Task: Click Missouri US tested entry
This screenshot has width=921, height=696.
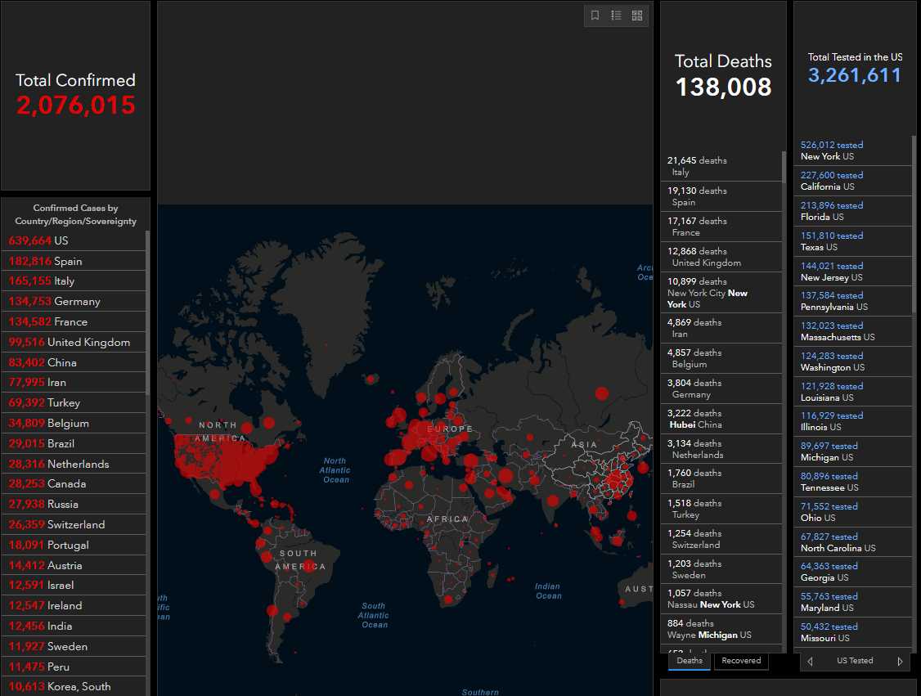Action: point(851,632)
